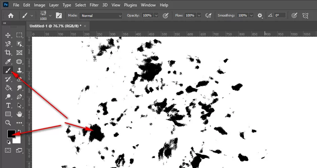Screen dimensions: 317x168
Task: Select the Smudge tool
Action: 19,88
